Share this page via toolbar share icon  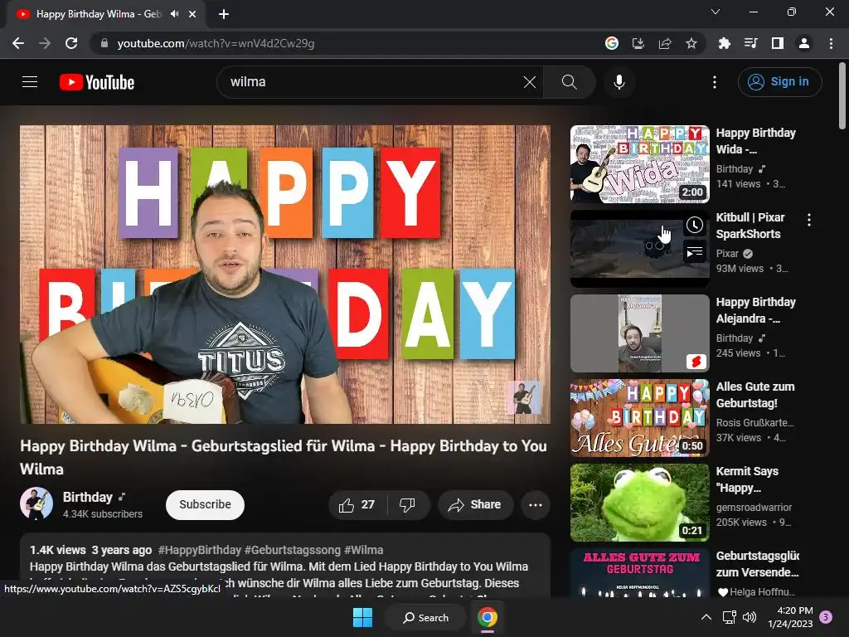coord(665,43)
